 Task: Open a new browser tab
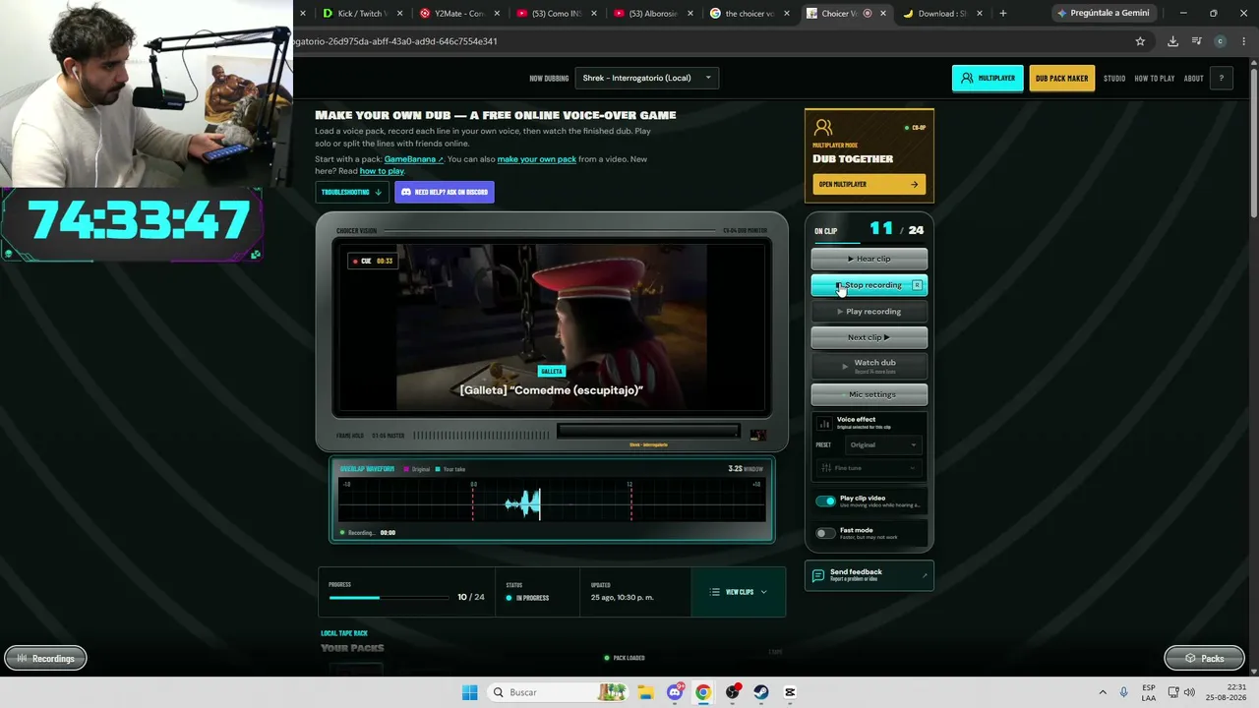pos(1002,13)
